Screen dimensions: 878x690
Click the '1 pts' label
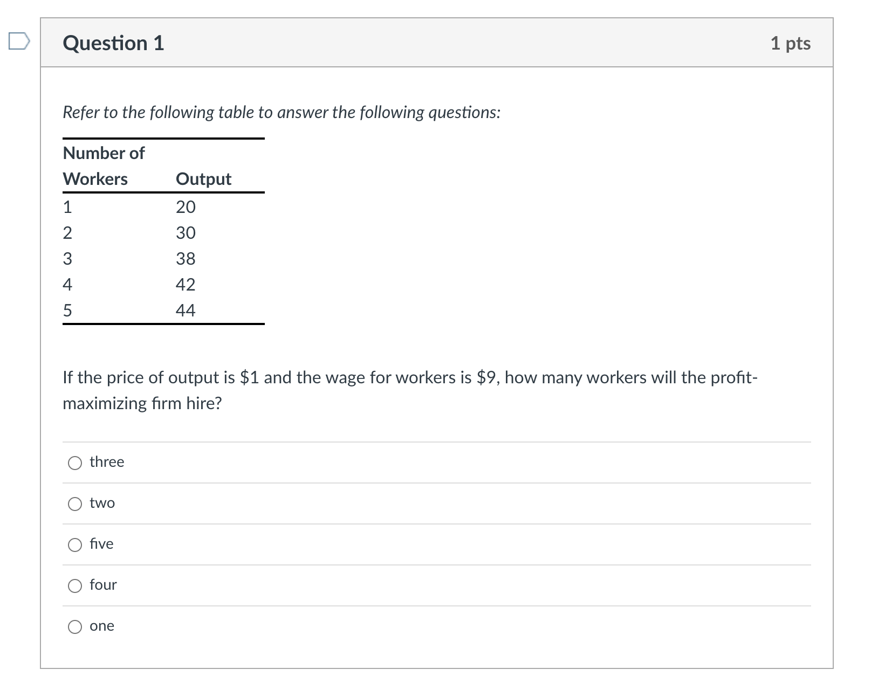coord(791,43)
